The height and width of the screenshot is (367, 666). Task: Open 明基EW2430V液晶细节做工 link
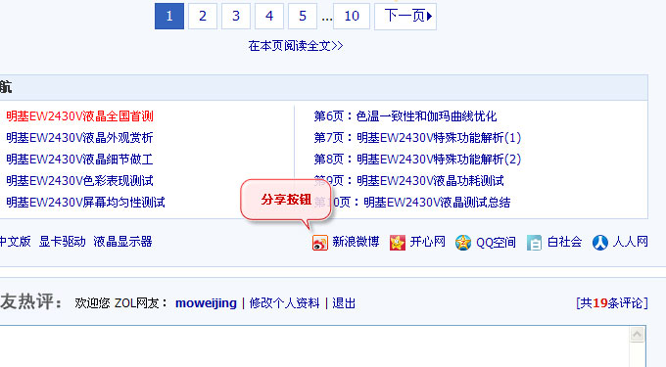pos(80,160)
